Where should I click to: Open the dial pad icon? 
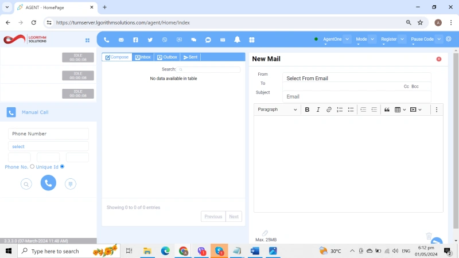[x=71, y=183]
